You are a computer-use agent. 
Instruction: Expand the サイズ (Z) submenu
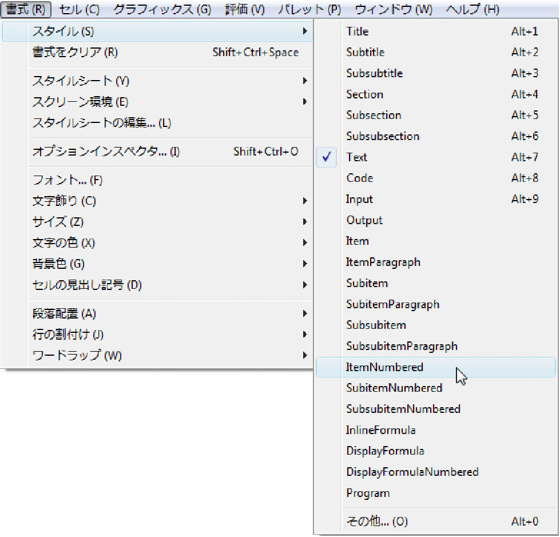[x=157, y=222]
